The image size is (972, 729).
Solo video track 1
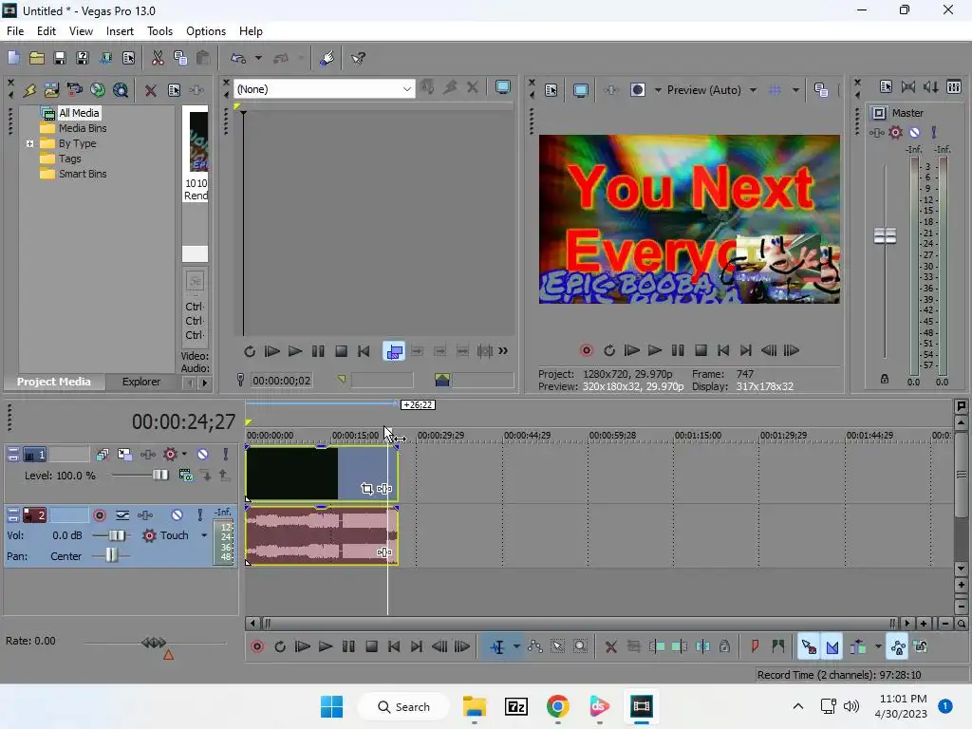tap(226, 455)
